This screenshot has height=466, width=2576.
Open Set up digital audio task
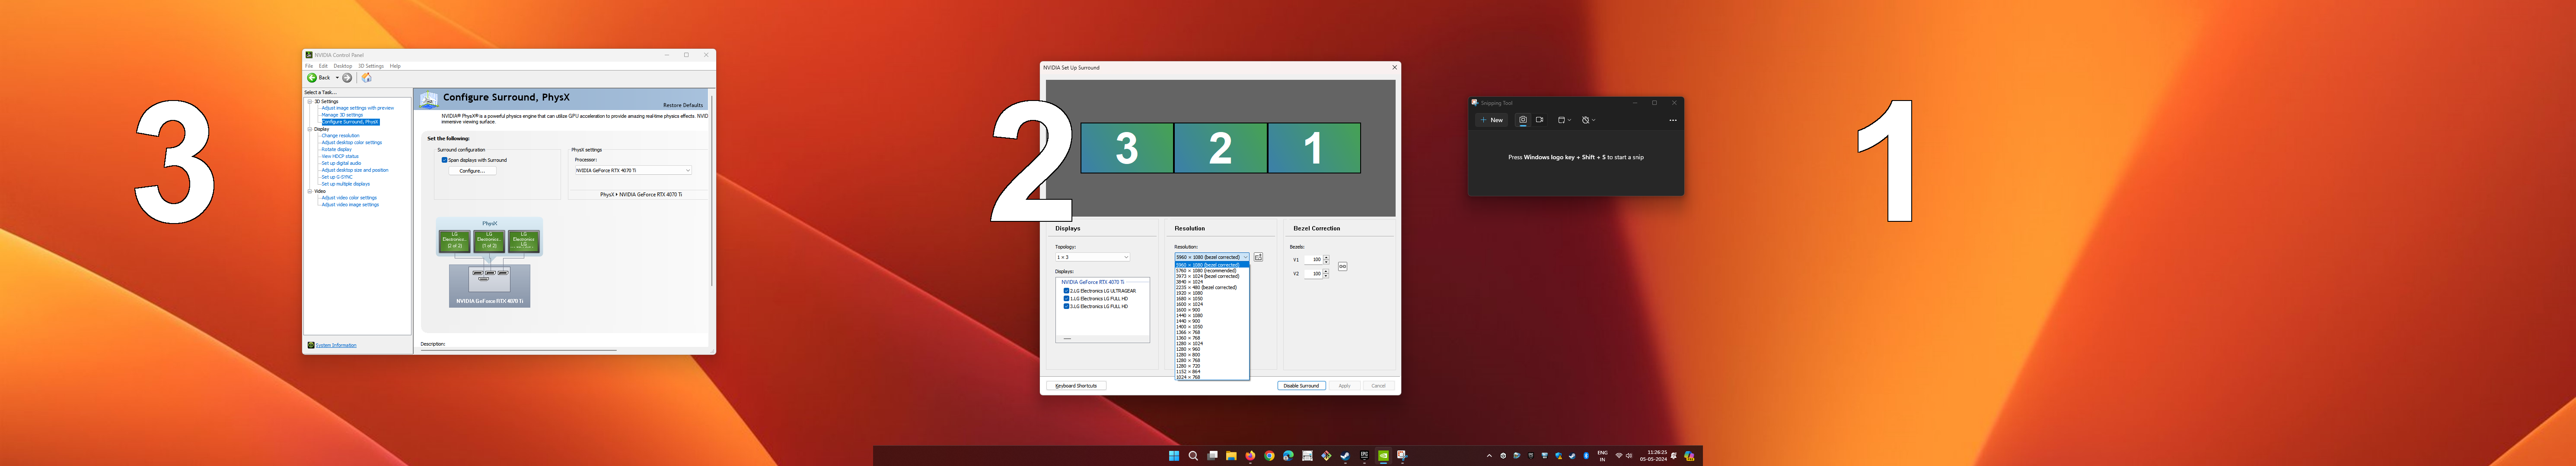click(341, 163)
